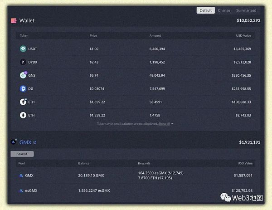The height and width of the screenshot is (210, 272).
Task: Click the GNS token icon
Action: coord(23,75)
